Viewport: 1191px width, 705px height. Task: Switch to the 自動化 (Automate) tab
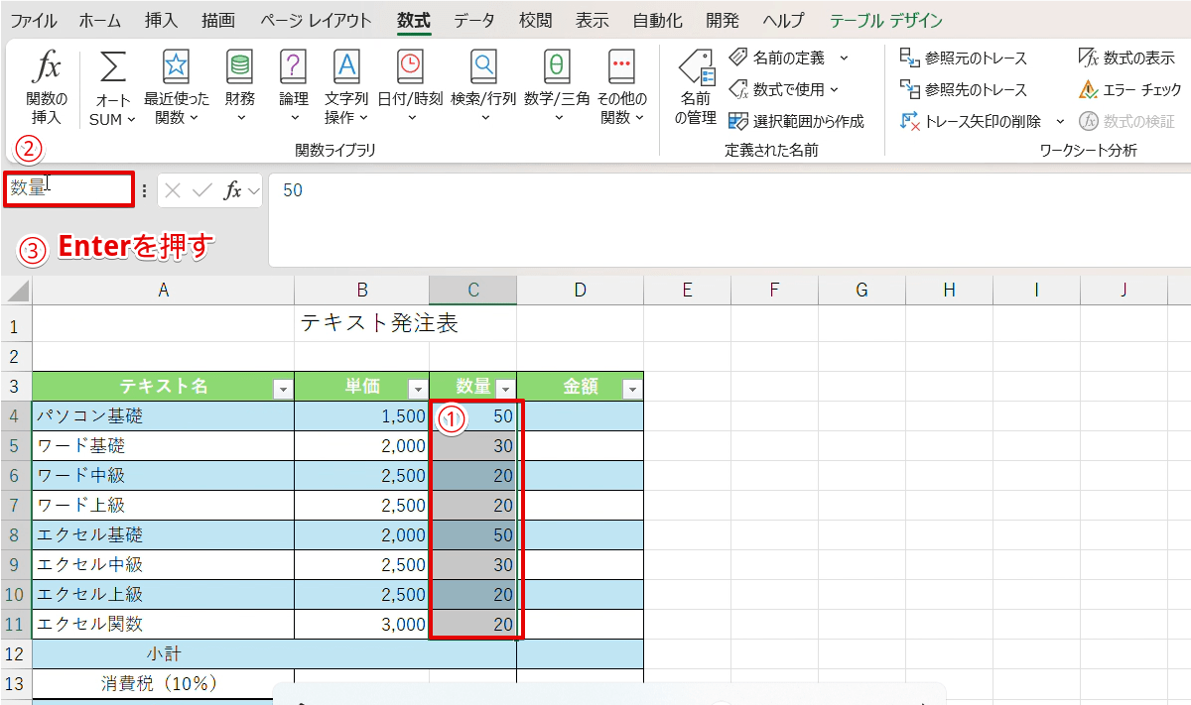point(658,20)
